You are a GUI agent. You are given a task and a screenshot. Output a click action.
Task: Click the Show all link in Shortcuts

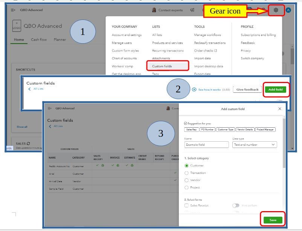click(22, 127)
